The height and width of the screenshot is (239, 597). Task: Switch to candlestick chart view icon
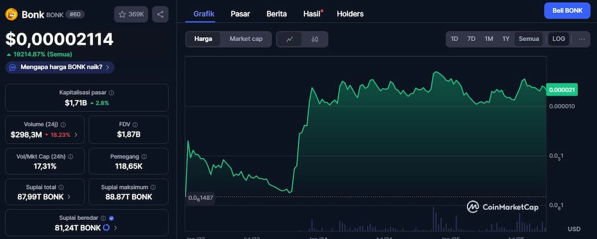click(315, 39)
